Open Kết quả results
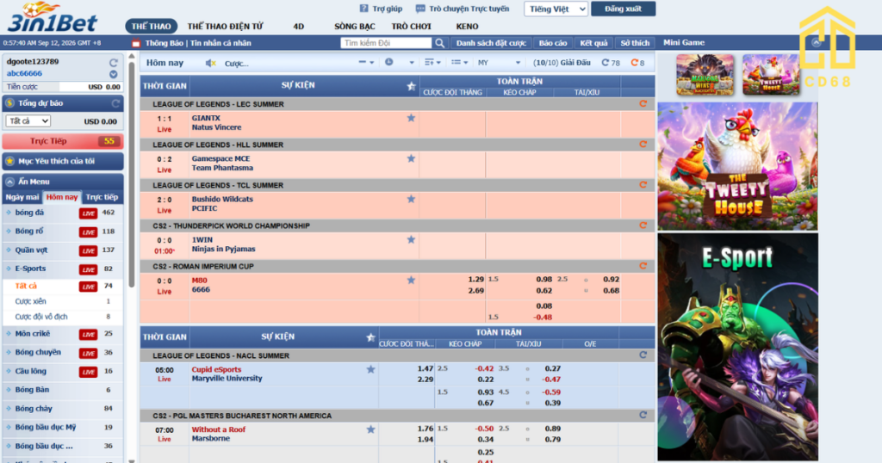 click(593, 43)
